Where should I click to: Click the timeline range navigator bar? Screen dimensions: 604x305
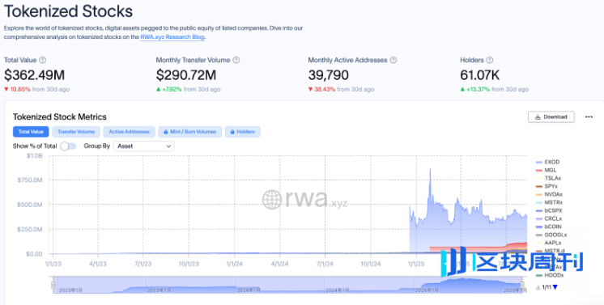[287, 285]
